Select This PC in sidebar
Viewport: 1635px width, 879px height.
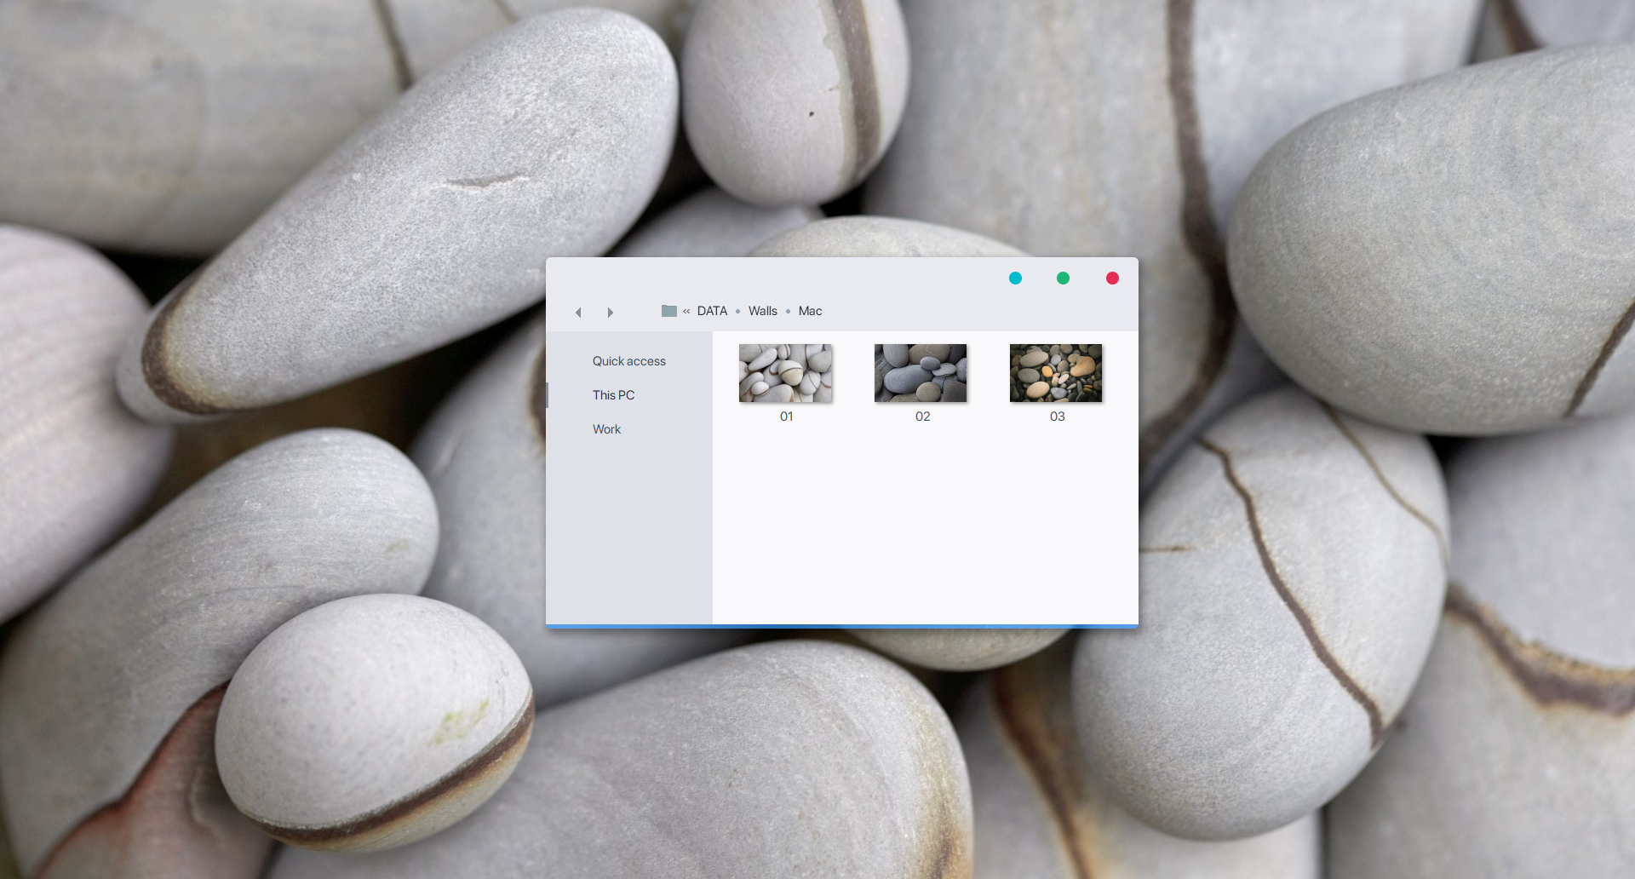click(x=613, y=395)
